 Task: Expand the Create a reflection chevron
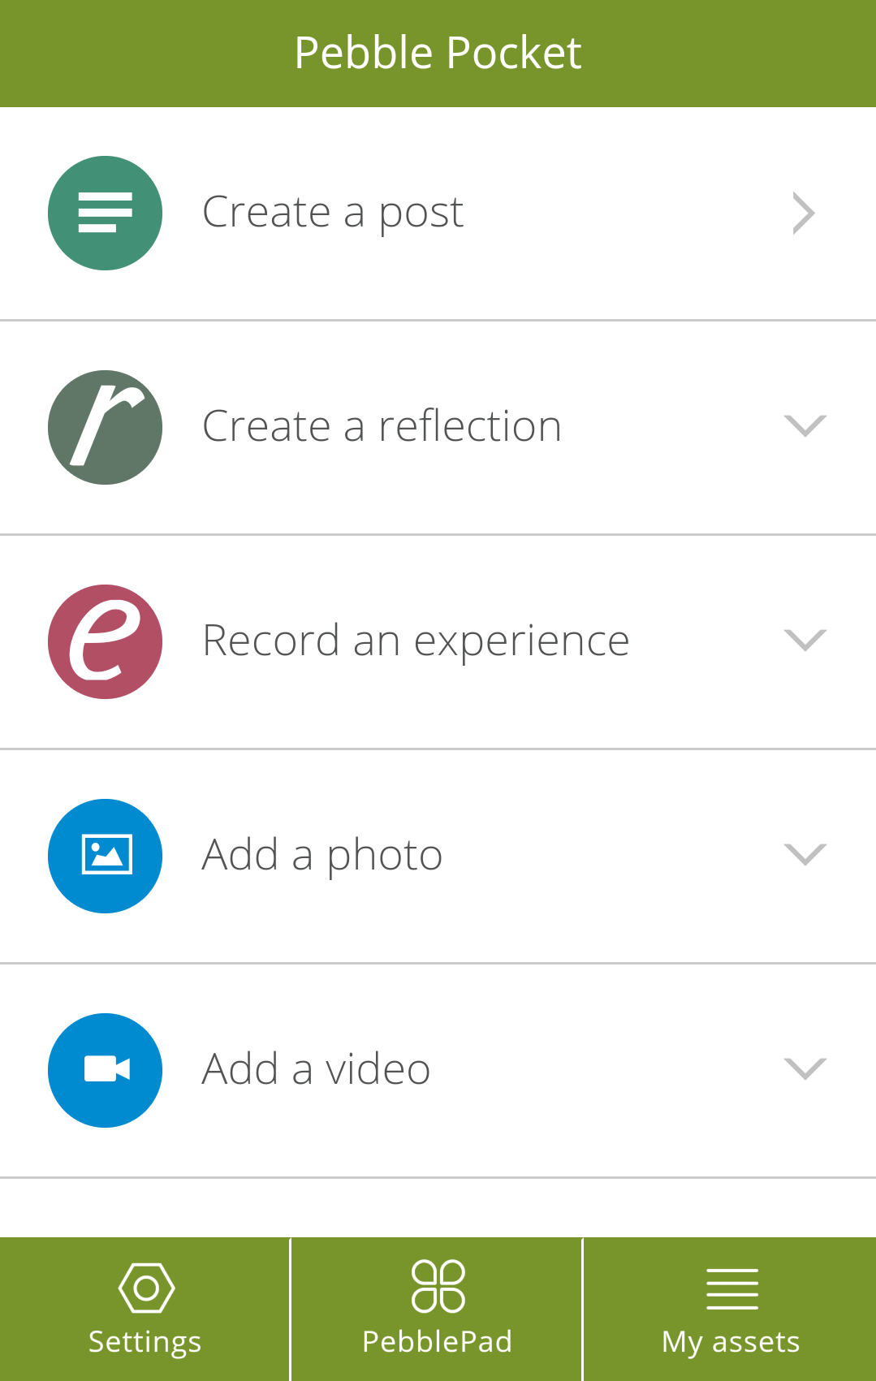[805, 426]
